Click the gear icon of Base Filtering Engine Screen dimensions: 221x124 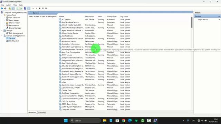[x=60, y=63]
